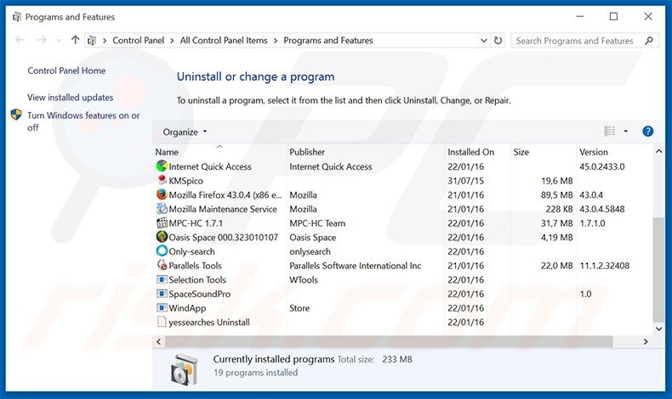Image resolution: width=672 pixels, height=399 pixels.
Task: Open the view options dropdown arrow
Action: click(626, 132)
